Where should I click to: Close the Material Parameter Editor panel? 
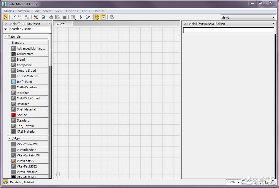pos(274,24)
